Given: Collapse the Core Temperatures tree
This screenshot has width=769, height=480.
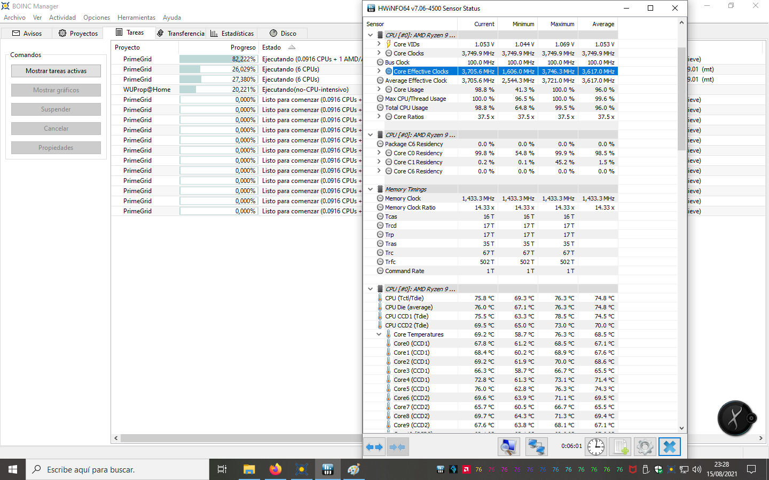Looking at the screenshot, I should 379,334.
